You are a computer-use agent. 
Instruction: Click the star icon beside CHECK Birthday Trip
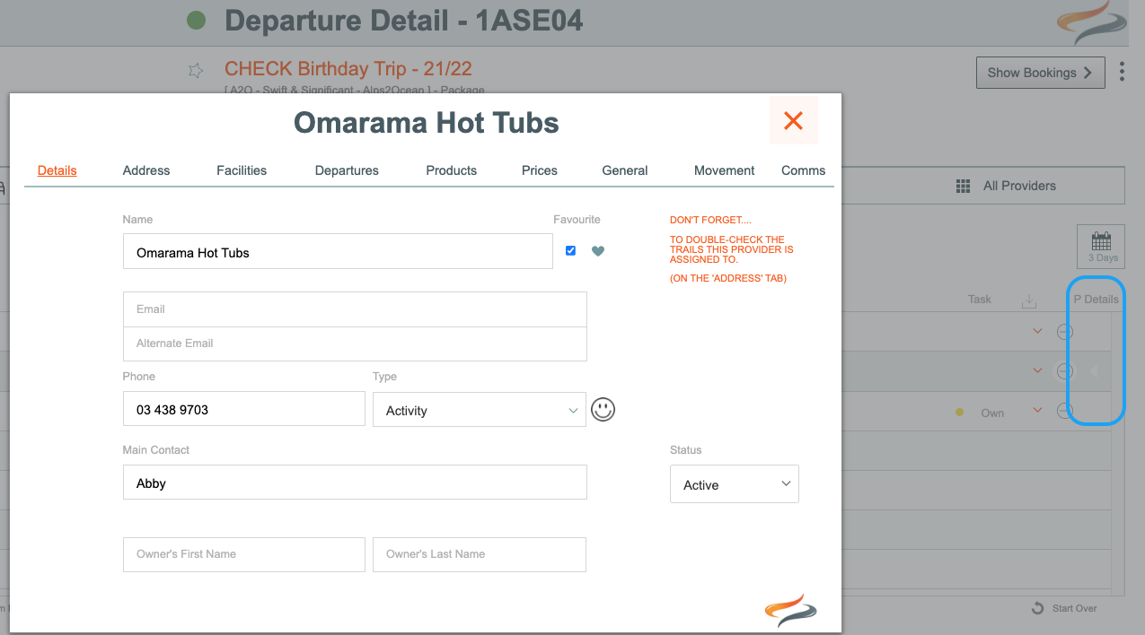(x=196, y=70)
